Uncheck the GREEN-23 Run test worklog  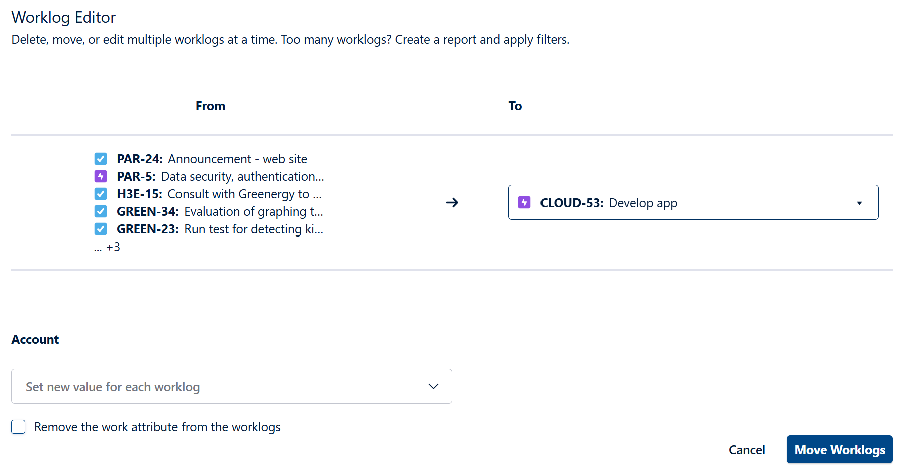[x=101, y=229]
